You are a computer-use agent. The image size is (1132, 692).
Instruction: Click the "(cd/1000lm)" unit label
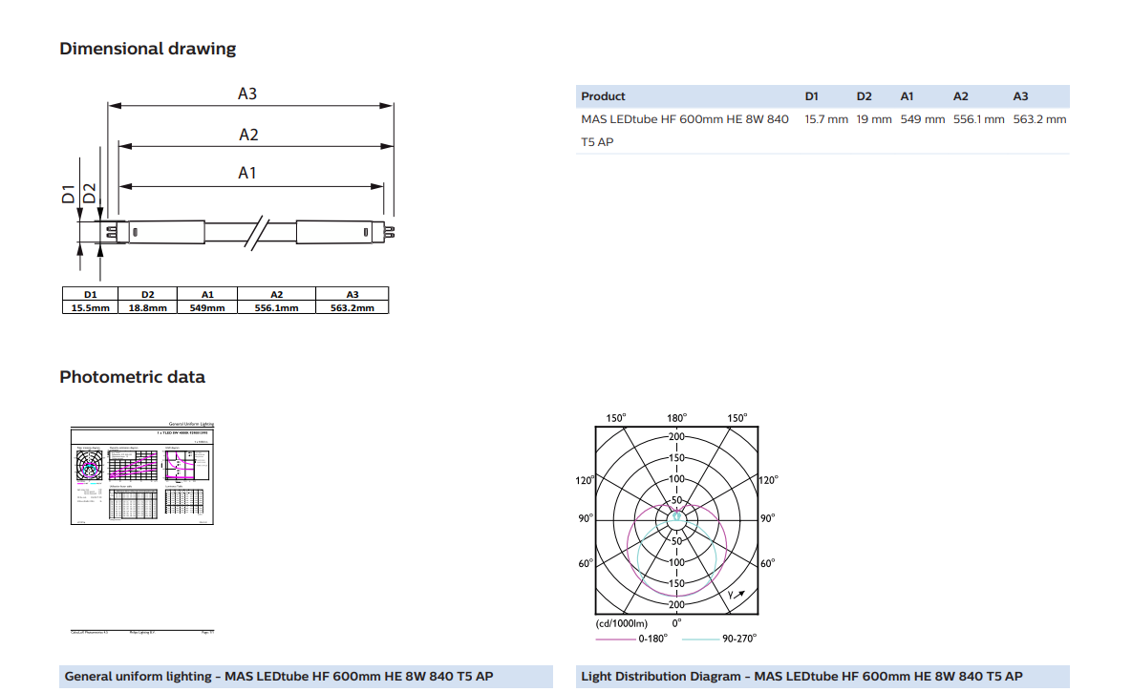point(620,622)
